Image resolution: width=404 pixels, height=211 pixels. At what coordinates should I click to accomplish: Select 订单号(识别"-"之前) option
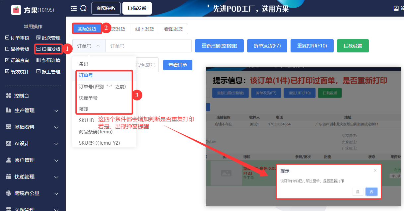coord(104,87)
